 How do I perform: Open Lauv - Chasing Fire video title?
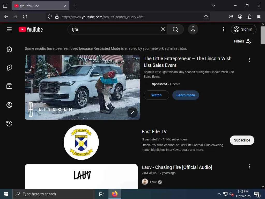click(x=177, y=167)
